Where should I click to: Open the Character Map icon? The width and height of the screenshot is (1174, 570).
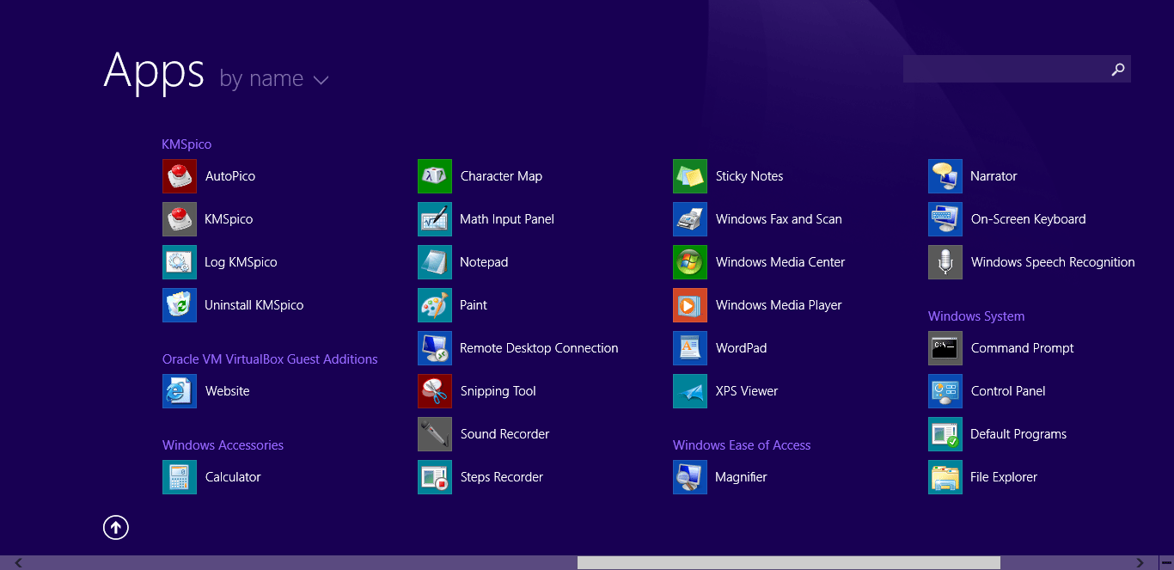tap(435, 176)
